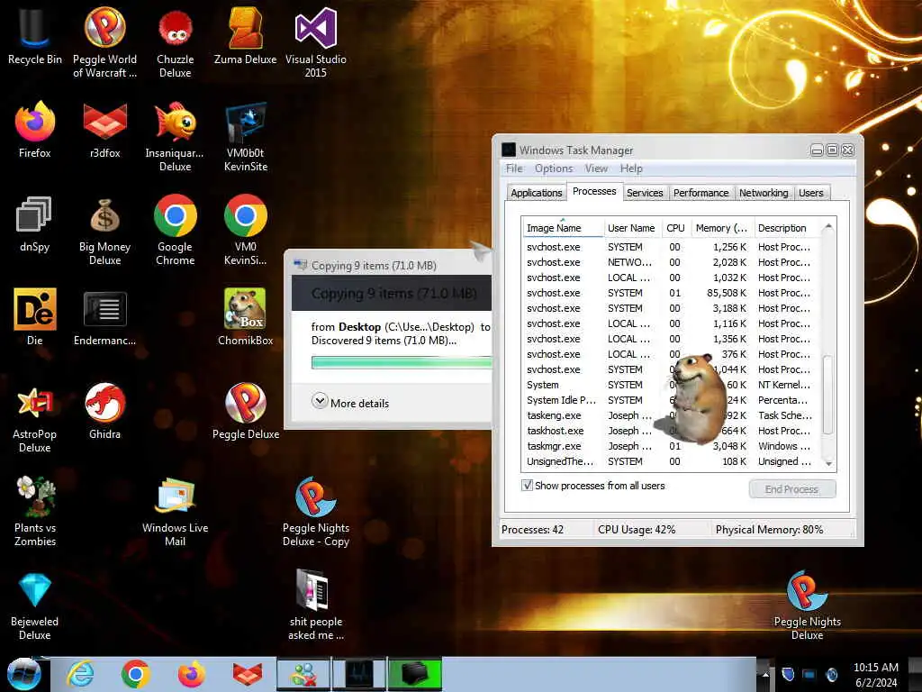The image size is (922, 692).
Task: Open Chuzzle Deluxe desktop icon
Action: click(176, 42)
